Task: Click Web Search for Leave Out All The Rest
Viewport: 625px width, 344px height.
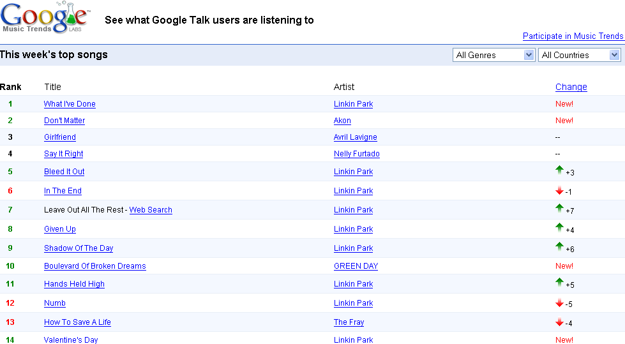Action: pos(151,210)
